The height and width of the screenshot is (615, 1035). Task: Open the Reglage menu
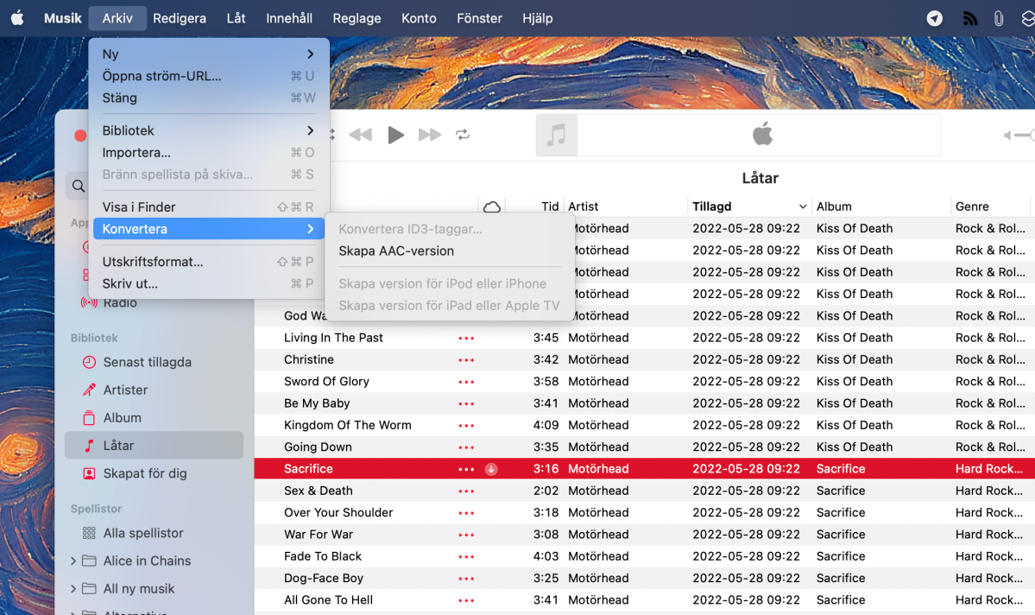(357, 18)
